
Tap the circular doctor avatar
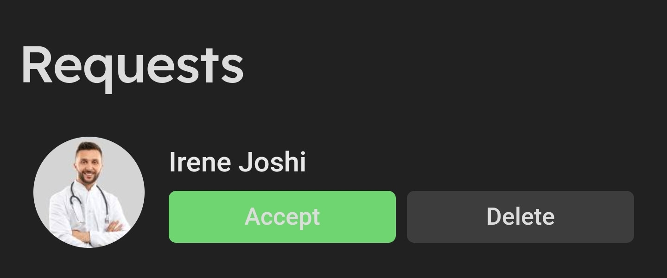coord(89,192)
